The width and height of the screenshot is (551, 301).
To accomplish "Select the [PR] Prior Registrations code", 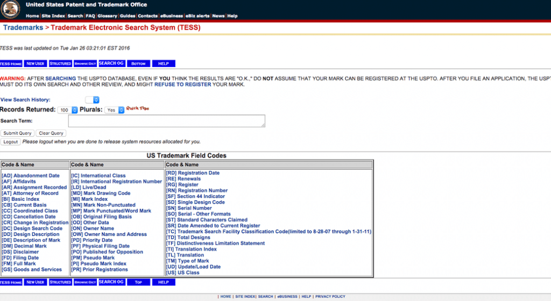I will pos(100,269).
